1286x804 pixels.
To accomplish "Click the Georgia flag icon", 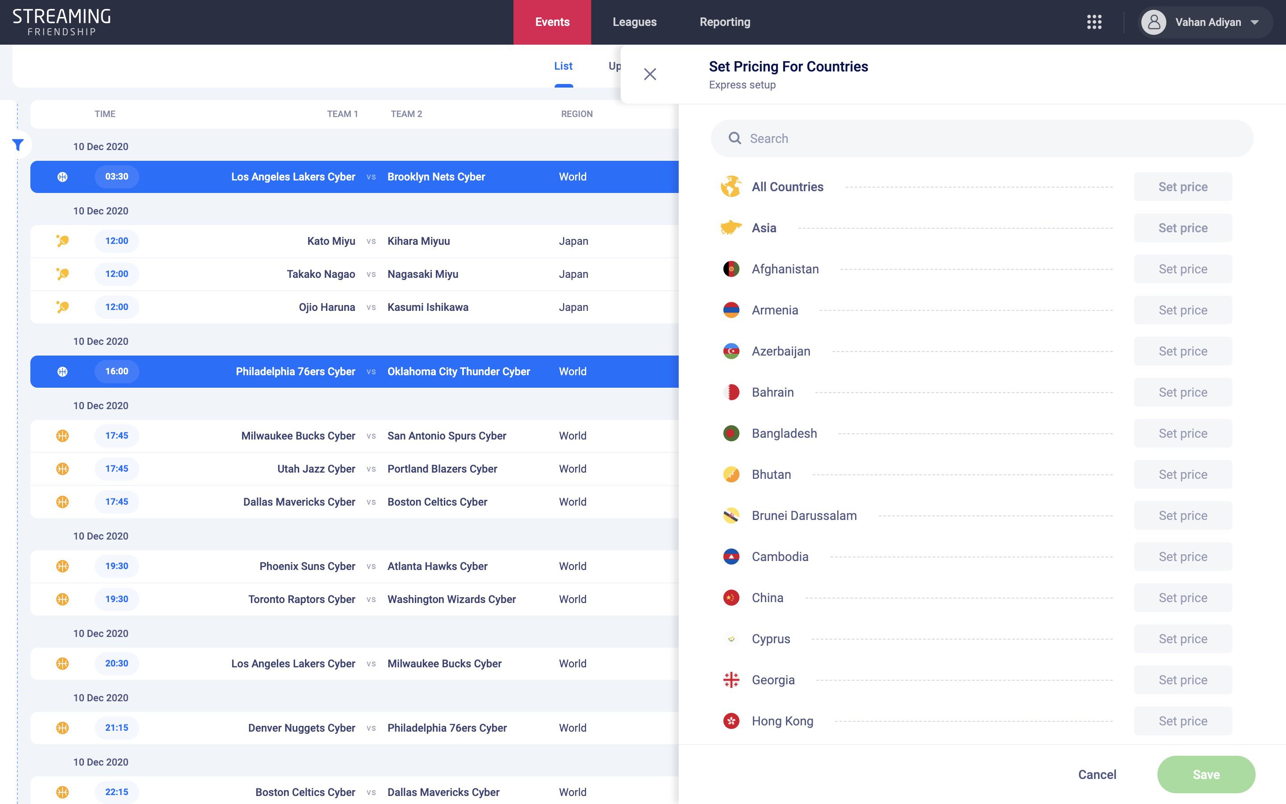I will click(731, 680).
